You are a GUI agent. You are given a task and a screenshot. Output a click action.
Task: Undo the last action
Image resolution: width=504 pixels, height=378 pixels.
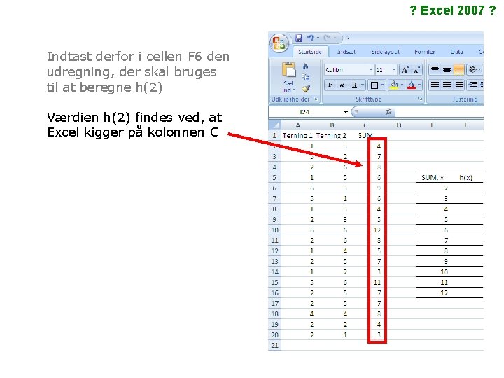pos(310,38)
